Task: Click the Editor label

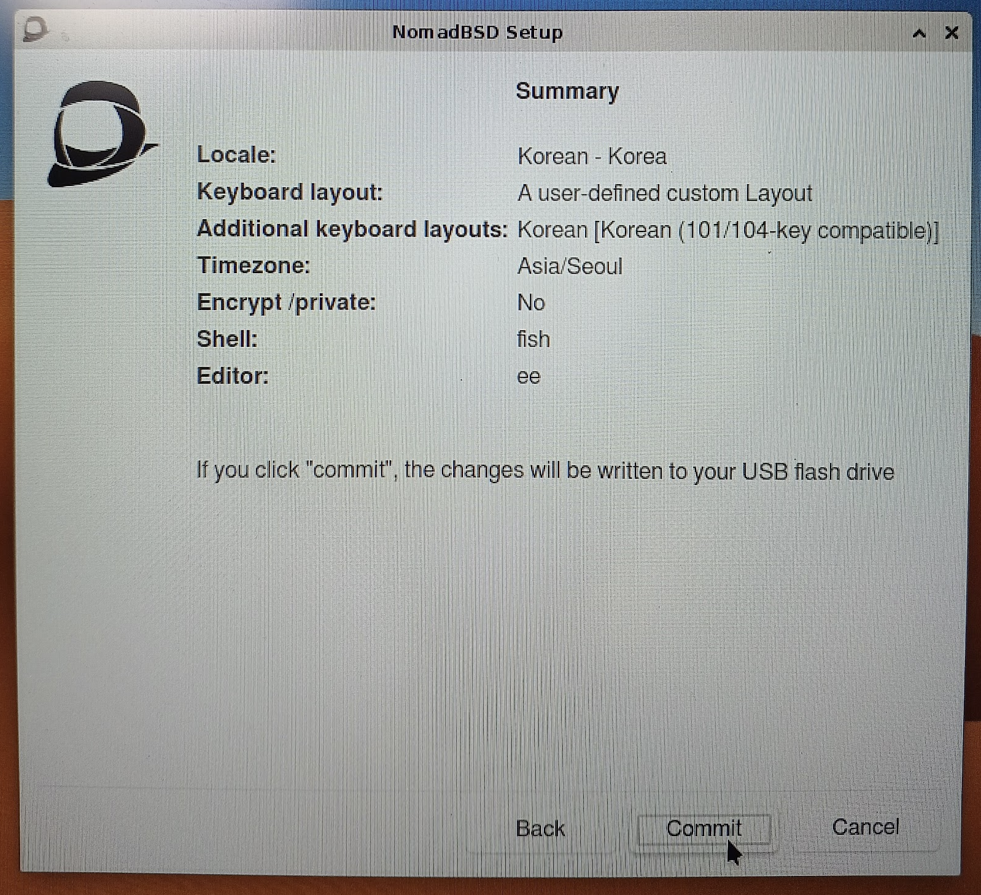Action: (233, 376)
